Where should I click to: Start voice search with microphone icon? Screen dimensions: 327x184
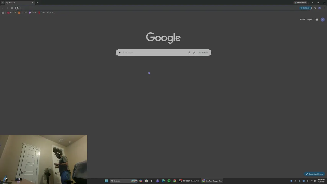[x=189, y=53]
